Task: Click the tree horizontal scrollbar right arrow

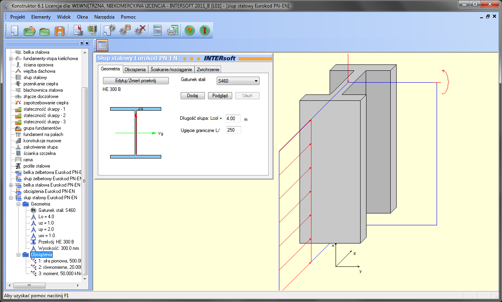Action: click(78, 285)
